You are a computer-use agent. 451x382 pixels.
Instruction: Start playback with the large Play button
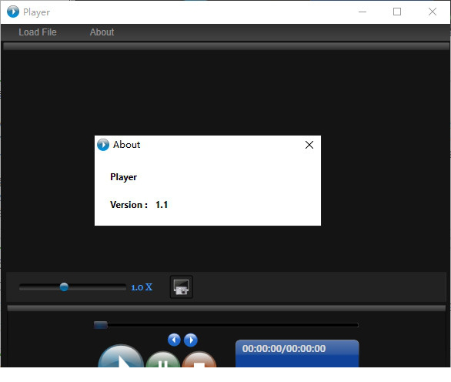click(121, 356)
